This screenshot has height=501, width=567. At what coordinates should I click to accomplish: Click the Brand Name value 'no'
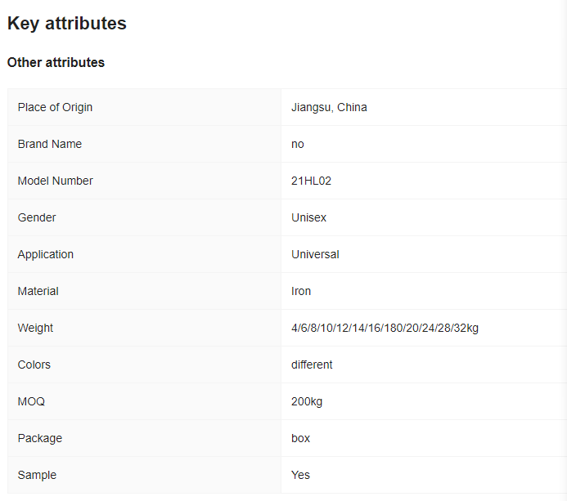pyautogui.click(x=298, y=144)
